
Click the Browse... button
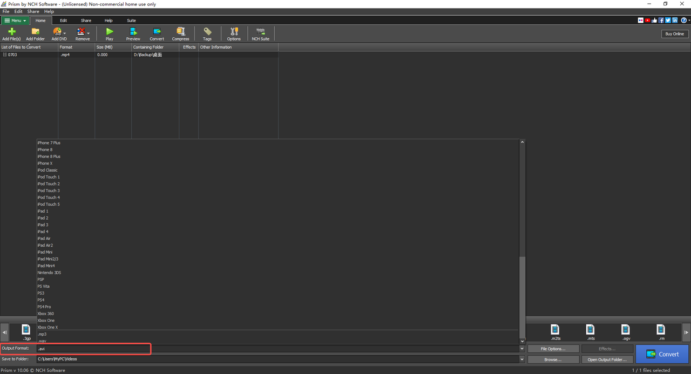(553, 359)
